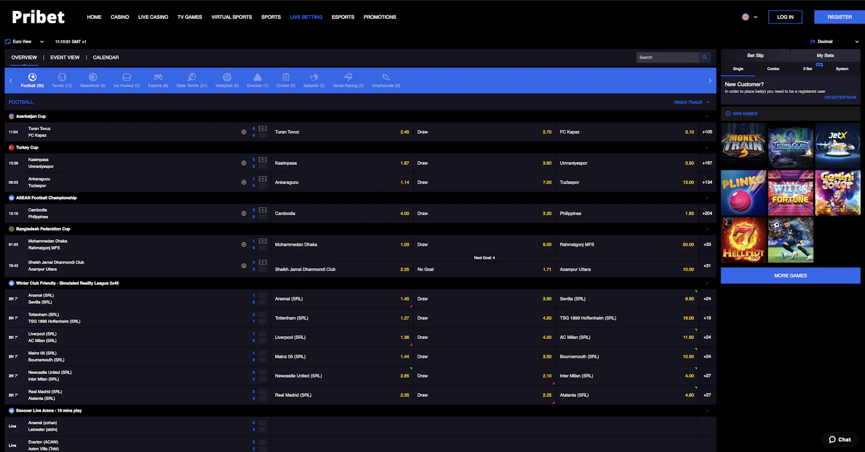This screenshot has width=865, height=452.
Task: Choose the Esports gamepad icon
Action: [x=158, y=78]
